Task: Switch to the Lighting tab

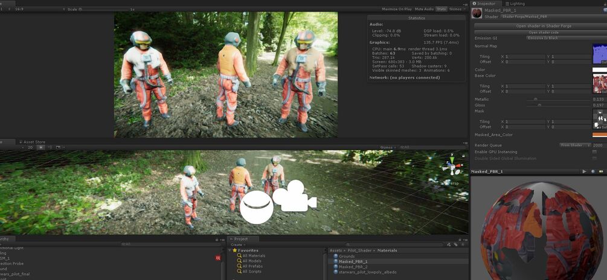Action: pyautogui.click(x=515, y=4)
